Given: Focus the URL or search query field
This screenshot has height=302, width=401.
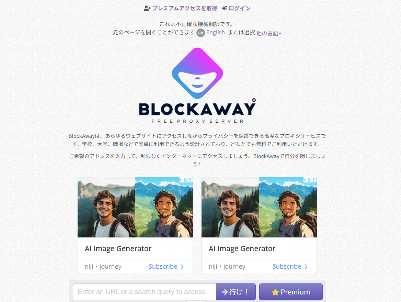Looking at the screenshot, I should pyautogui.click(x=144, y=292).
